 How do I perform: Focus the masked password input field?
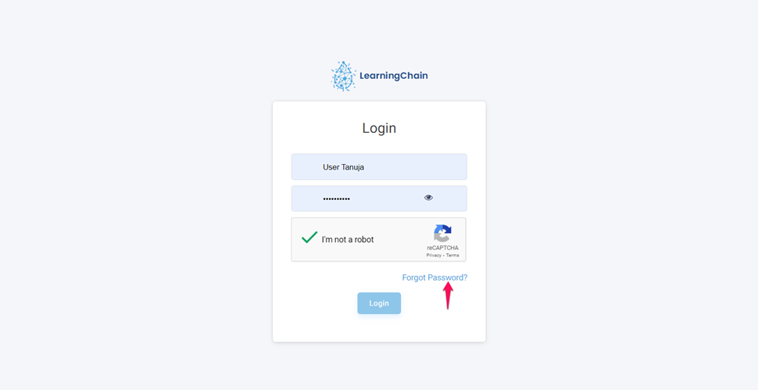pos(379,199)
